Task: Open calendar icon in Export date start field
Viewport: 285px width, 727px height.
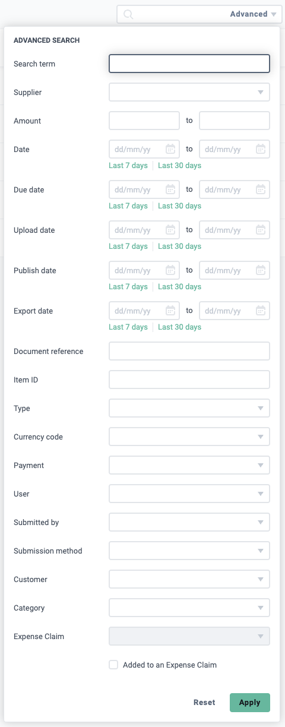Action: click(170, 311)
